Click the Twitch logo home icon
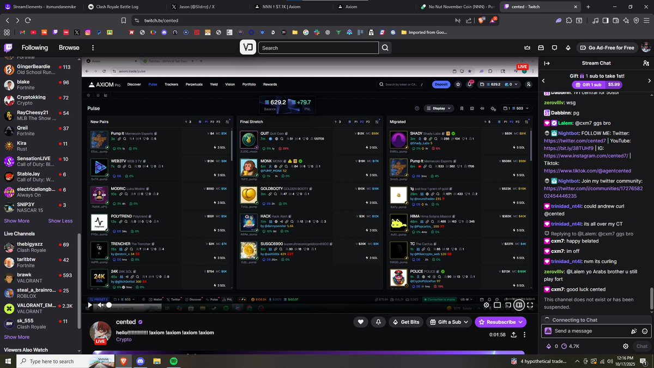Image resolution: width=654 pixels, height=368 pixels. [9, 47]
